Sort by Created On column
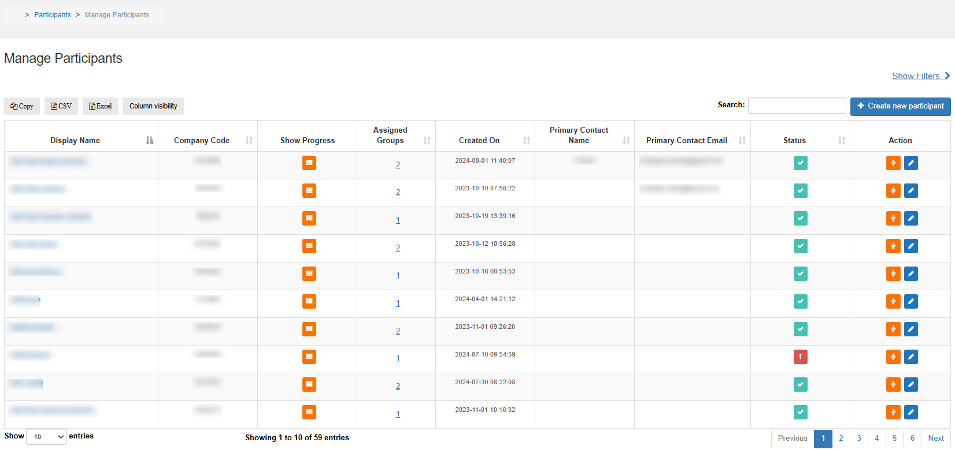Viewport: 955px width, 450px height. [x=485, y=136]
